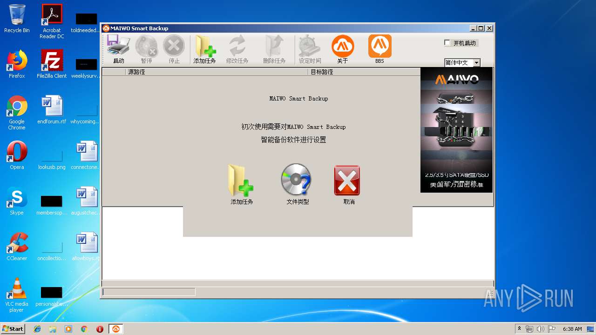596x335 pixels.
Task: Open the 简体中文 language dropdown
Action: (476, 63)
